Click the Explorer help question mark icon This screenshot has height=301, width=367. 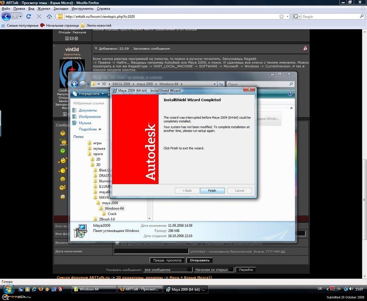pyautogui.click(x=290, y=94)
